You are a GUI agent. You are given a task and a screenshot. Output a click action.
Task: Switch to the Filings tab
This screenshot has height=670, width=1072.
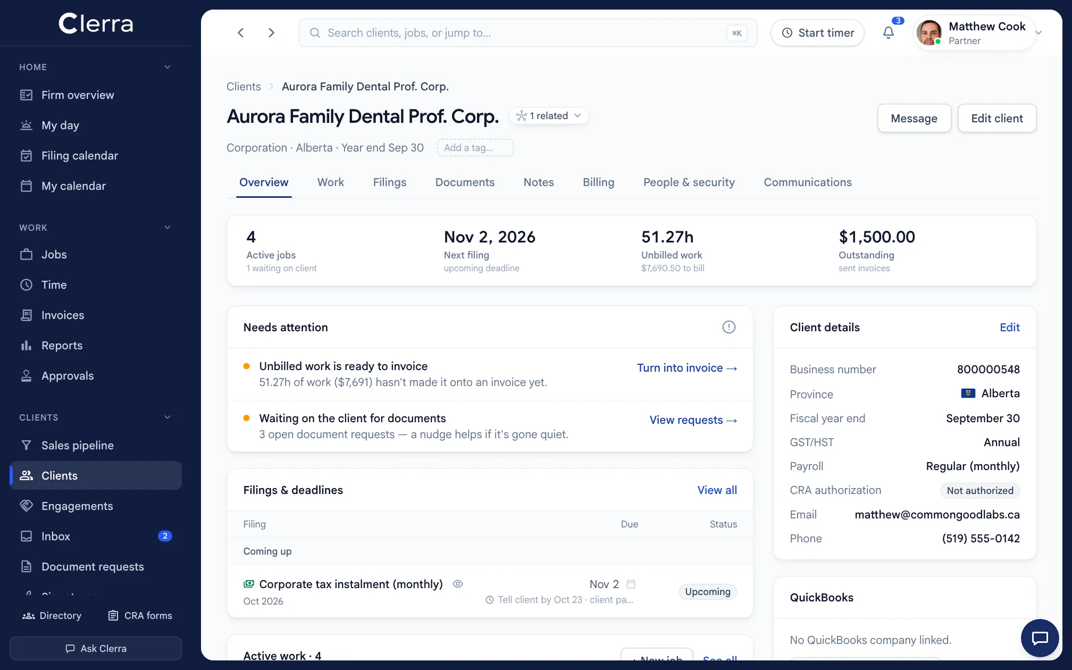click(x=389, y=182)
